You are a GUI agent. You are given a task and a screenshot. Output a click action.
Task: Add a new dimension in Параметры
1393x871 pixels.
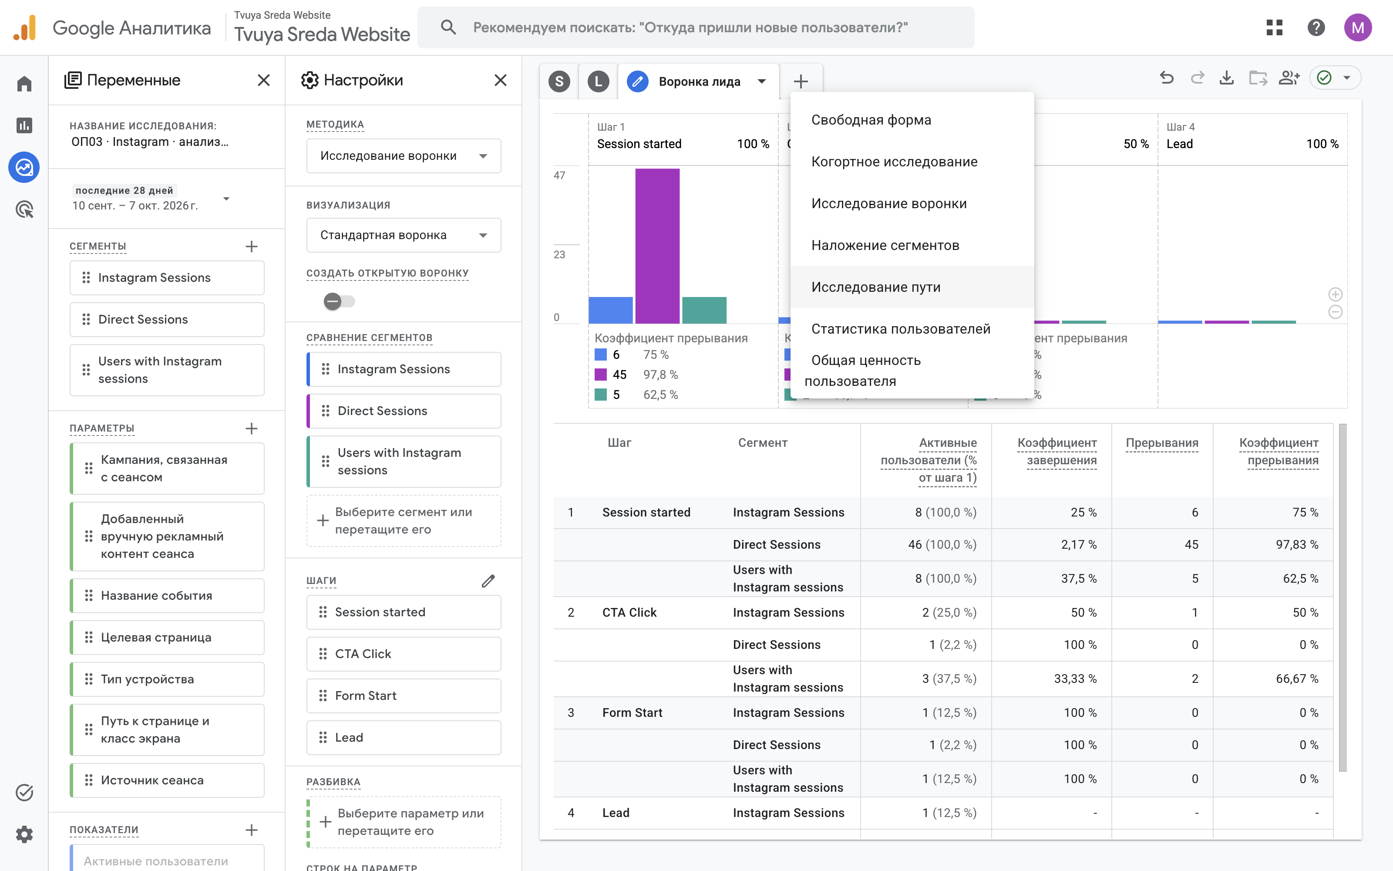point(252,429)
